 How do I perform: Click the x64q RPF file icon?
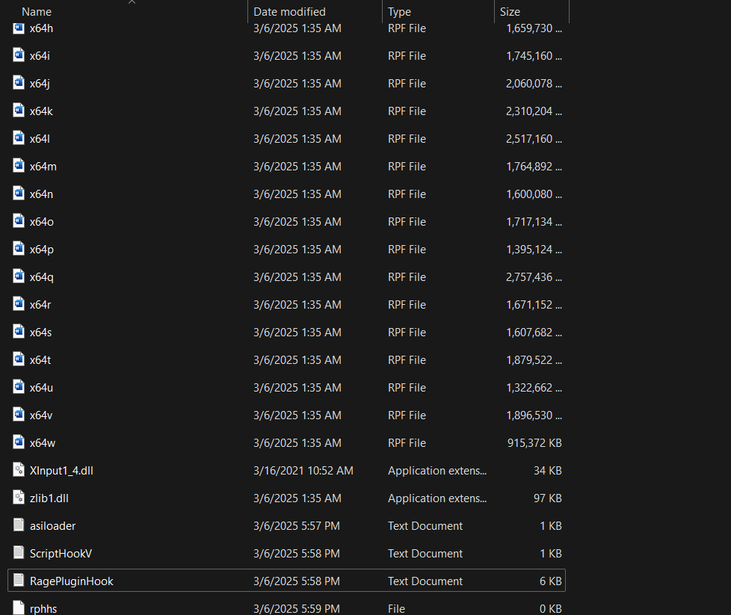[x=19, y=276]
